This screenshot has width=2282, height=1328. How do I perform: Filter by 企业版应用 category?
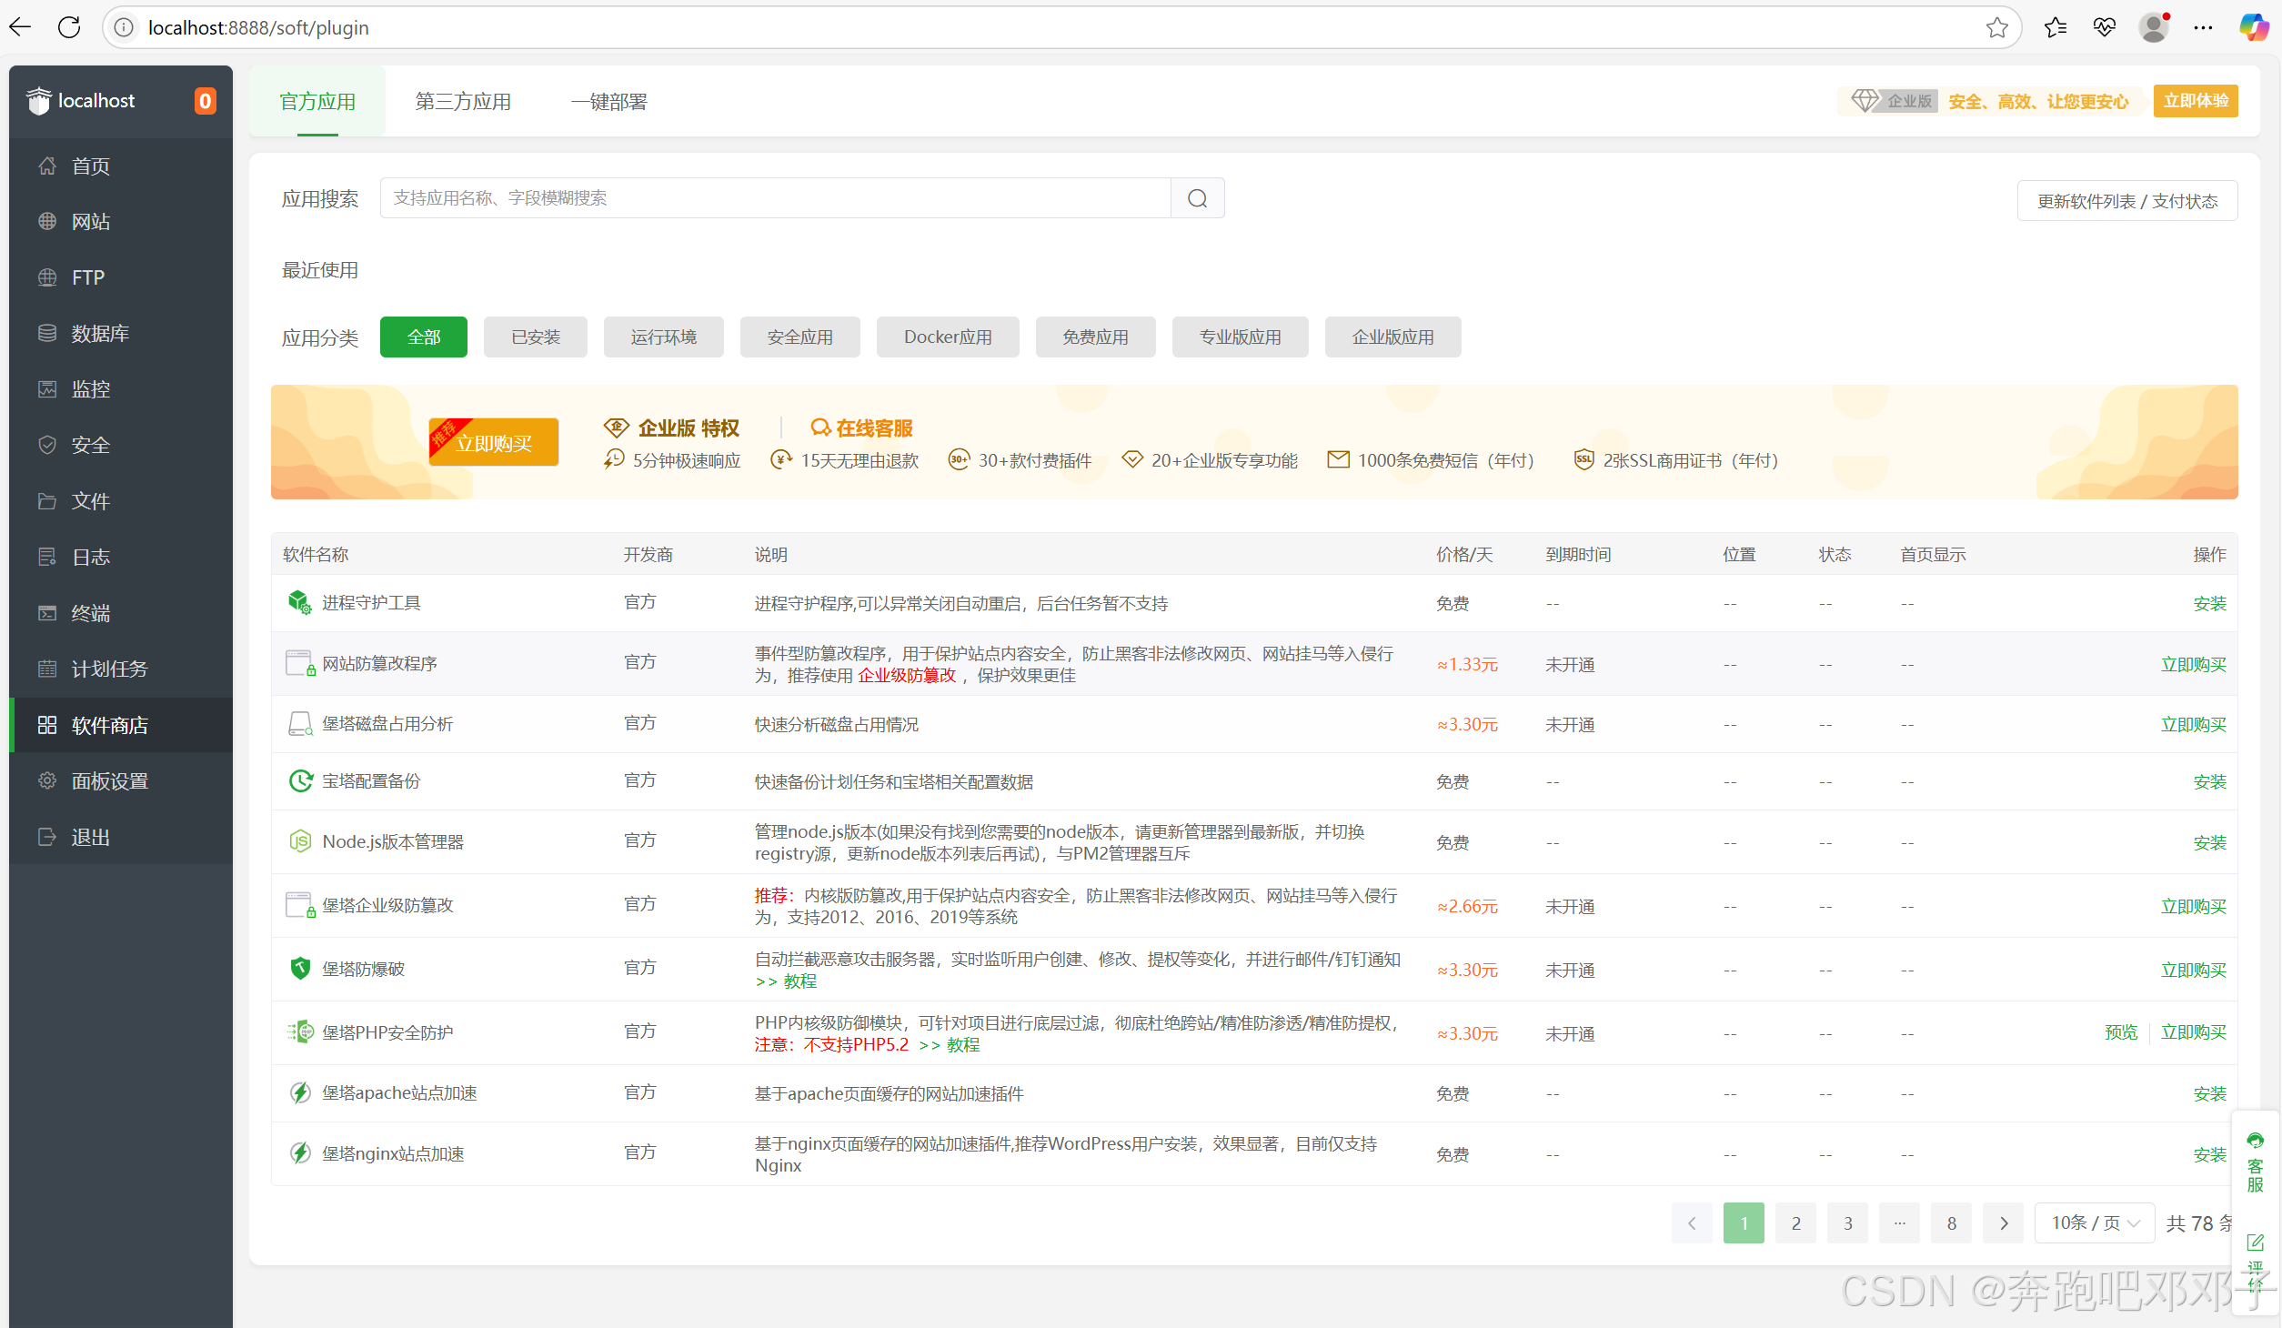[x=1392, y=337]
